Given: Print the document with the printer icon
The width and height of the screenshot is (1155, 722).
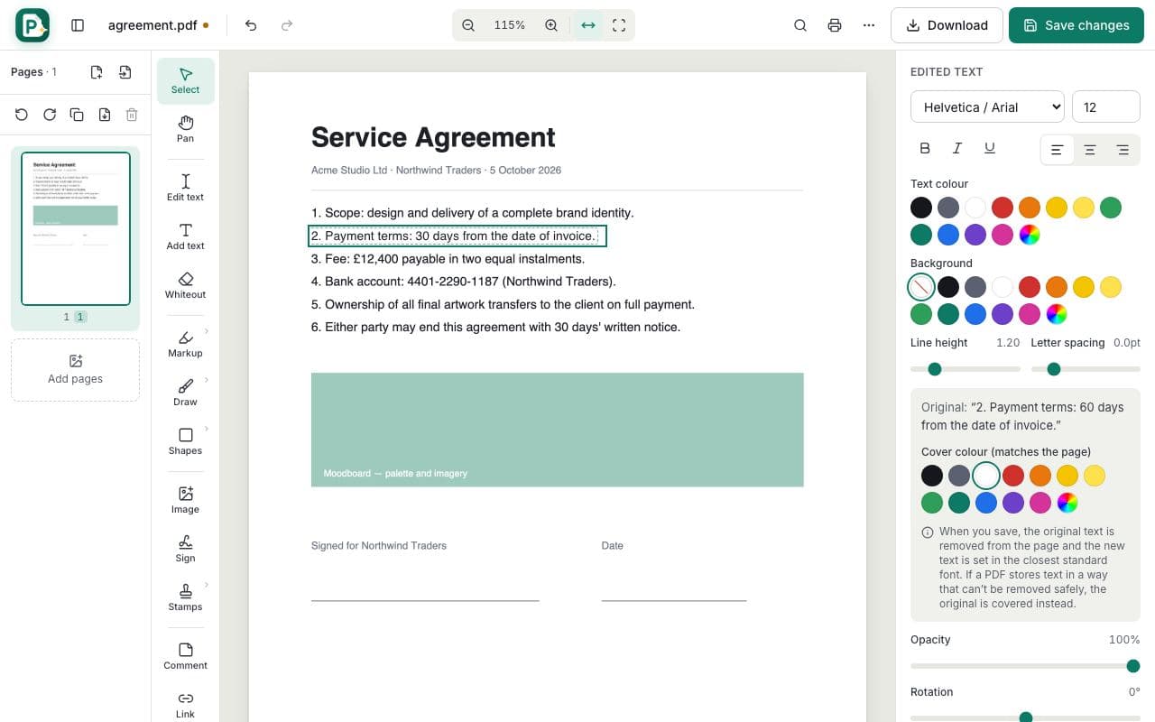Looking at the screenshot, I should coord(835,25).
